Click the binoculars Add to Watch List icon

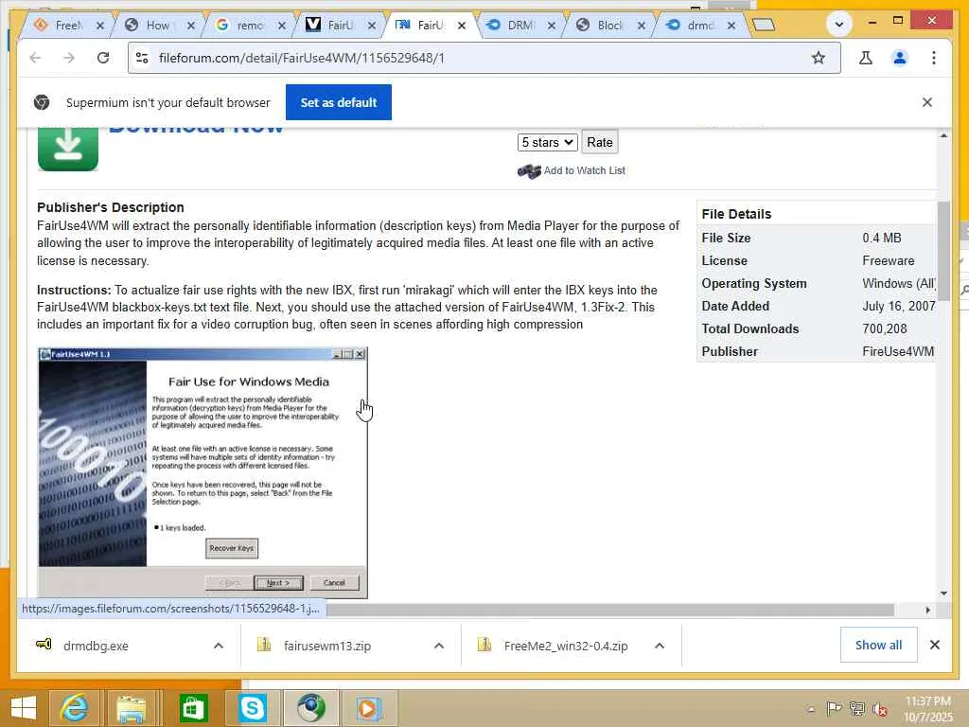(529, 171)
